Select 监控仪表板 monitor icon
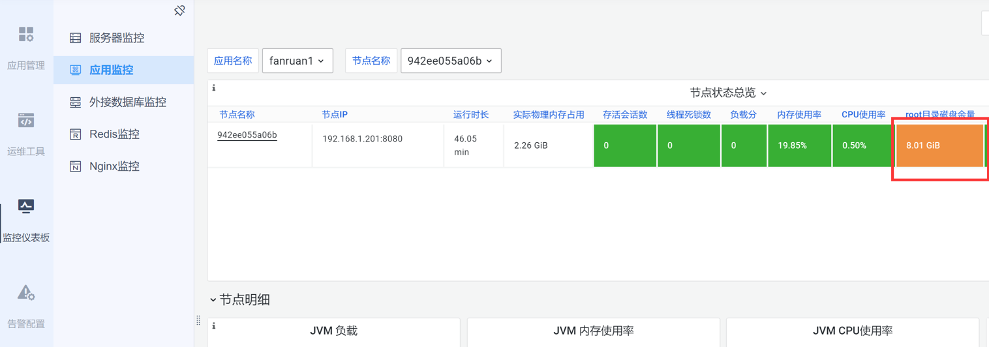Viewport: 989px width, 347px height. click(x=26, y=207)
